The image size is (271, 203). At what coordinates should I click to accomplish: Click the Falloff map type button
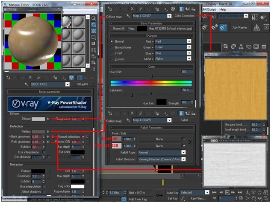pos(184,120)
